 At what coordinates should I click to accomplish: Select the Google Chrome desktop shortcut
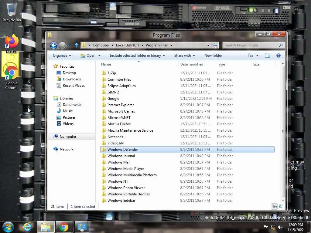(x=12, y=78)
